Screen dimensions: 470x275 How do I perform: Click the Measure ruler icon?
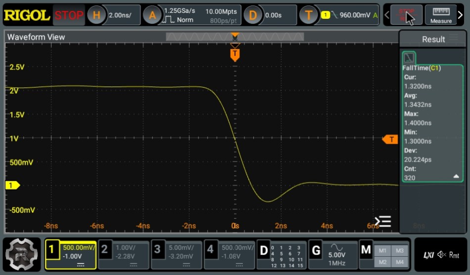tap(441, 15)
